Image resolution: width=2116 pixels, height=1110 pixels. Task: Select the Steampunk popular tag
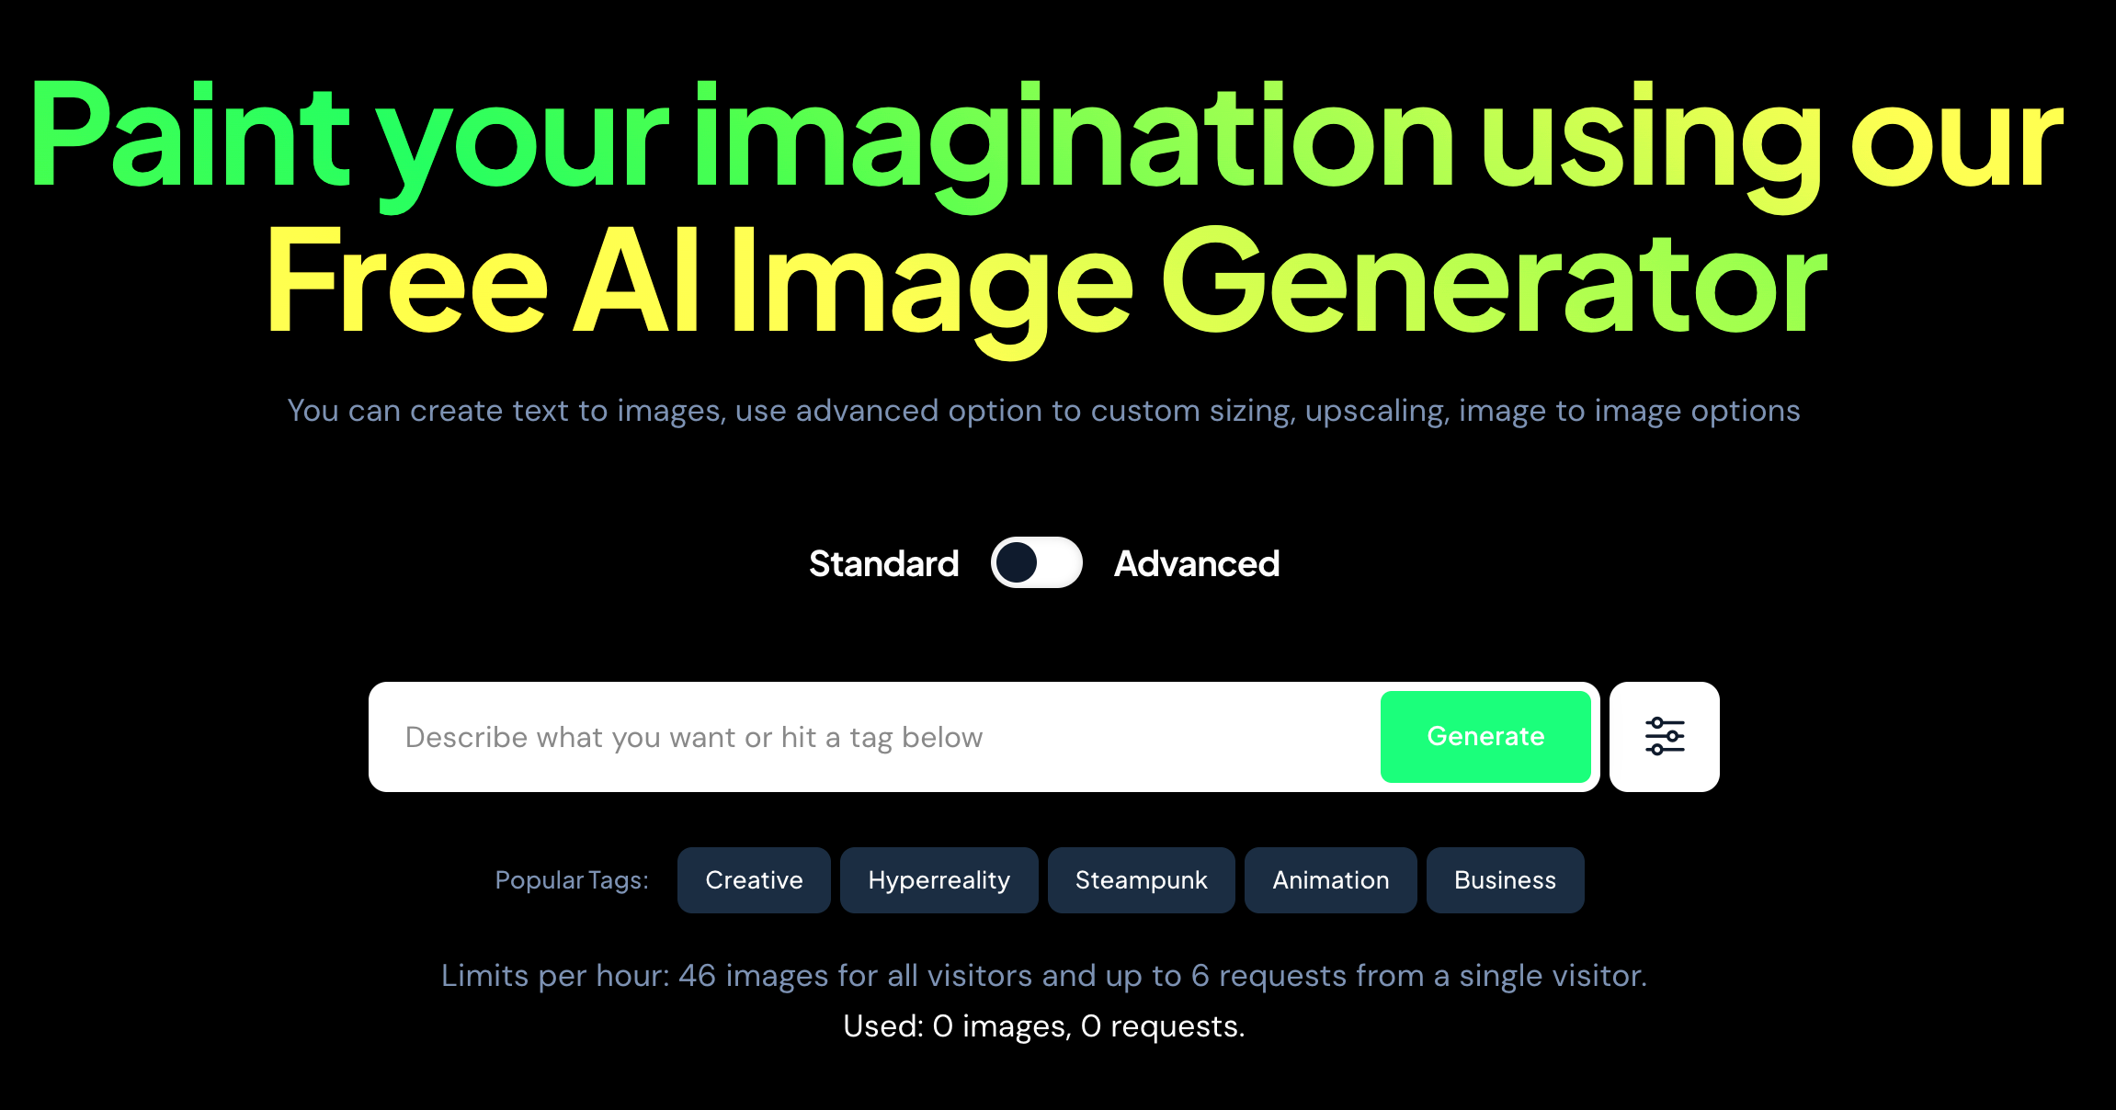[x=1141, y=880]
